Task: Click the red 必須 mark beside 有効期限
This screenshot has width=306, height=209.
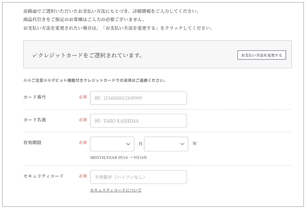Action: (x=83, y=142)
